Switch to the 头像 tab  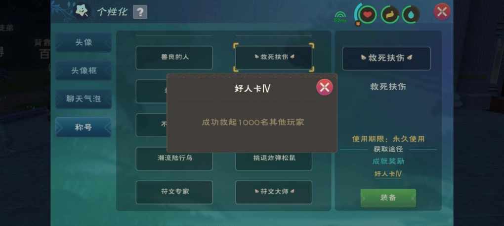pos(84,42)
